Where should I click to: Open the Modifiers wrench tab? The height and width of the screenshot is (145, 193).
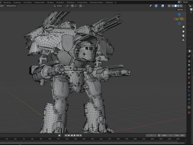coord(189,87)
